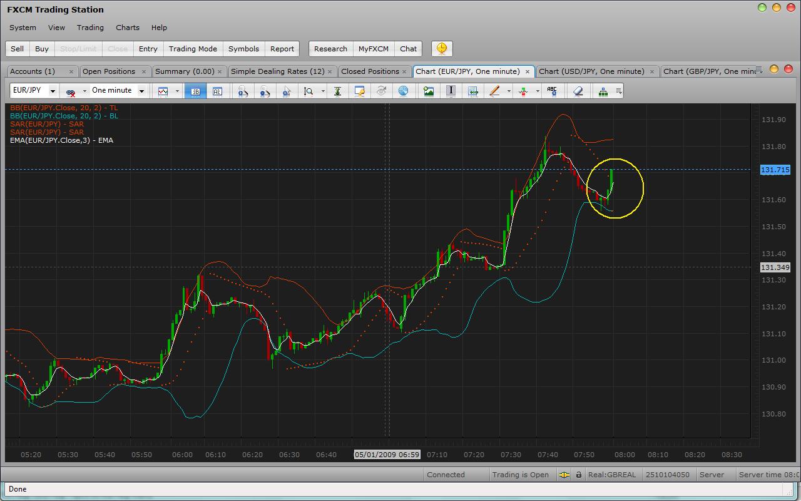Screen dimensions: 801x501
Task: Click the chain link icon beside EUR/JPY
Action: click(71, 91)
